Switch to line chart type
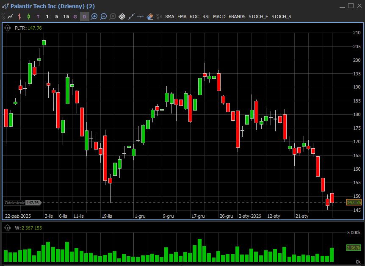Image resolution: width=365 pixels, height=266 pixels. pos(10,17)
